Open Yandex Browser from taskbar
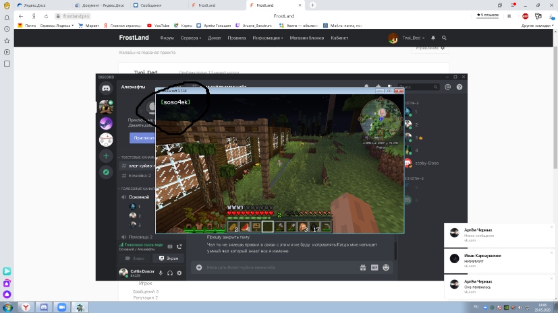Image resolution: width=558 pixels, height=313 pixels. pyautogui.click(x=26, y=308)
